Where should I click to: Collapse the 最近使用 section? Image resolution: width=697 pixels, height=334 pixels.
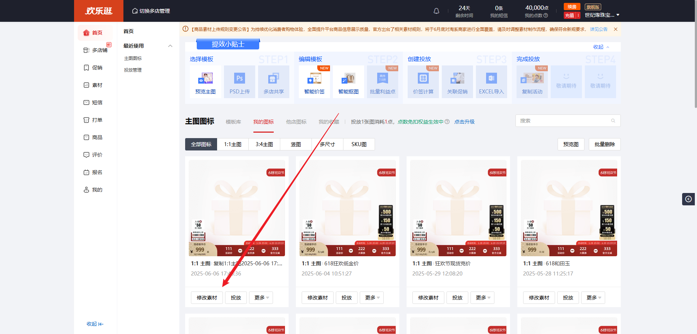(170, 46)
